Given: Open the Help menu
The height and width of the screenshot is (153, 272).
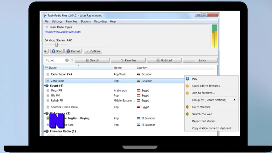Looking at the screenshot, I should (113, 22).
